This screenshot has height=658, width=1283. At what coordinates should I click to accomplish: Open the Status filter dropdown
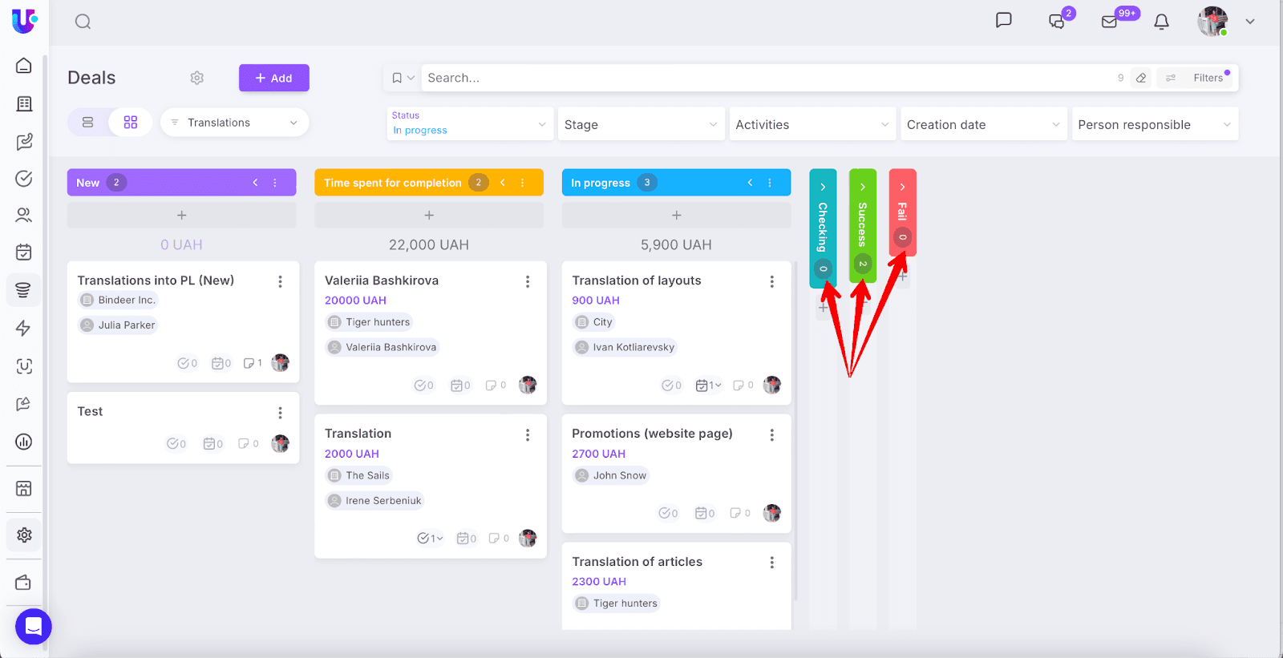470,123
